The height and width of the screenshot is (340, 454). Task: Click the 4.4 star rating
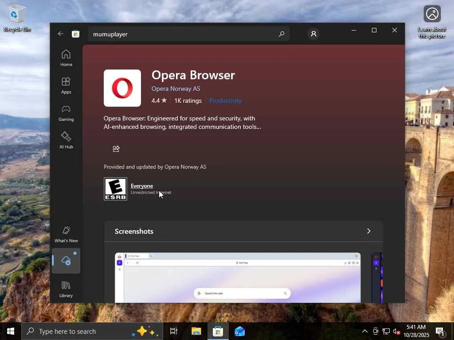pos(159,100)
